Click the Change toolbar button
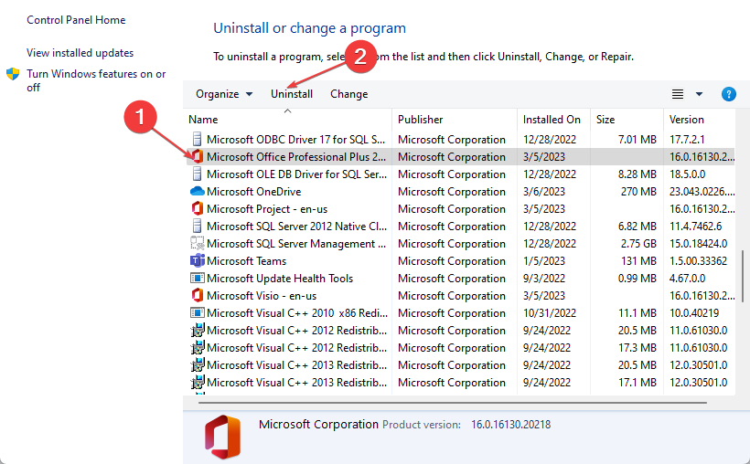The width and height of the screenshot is (750, 464). point(348,94)
